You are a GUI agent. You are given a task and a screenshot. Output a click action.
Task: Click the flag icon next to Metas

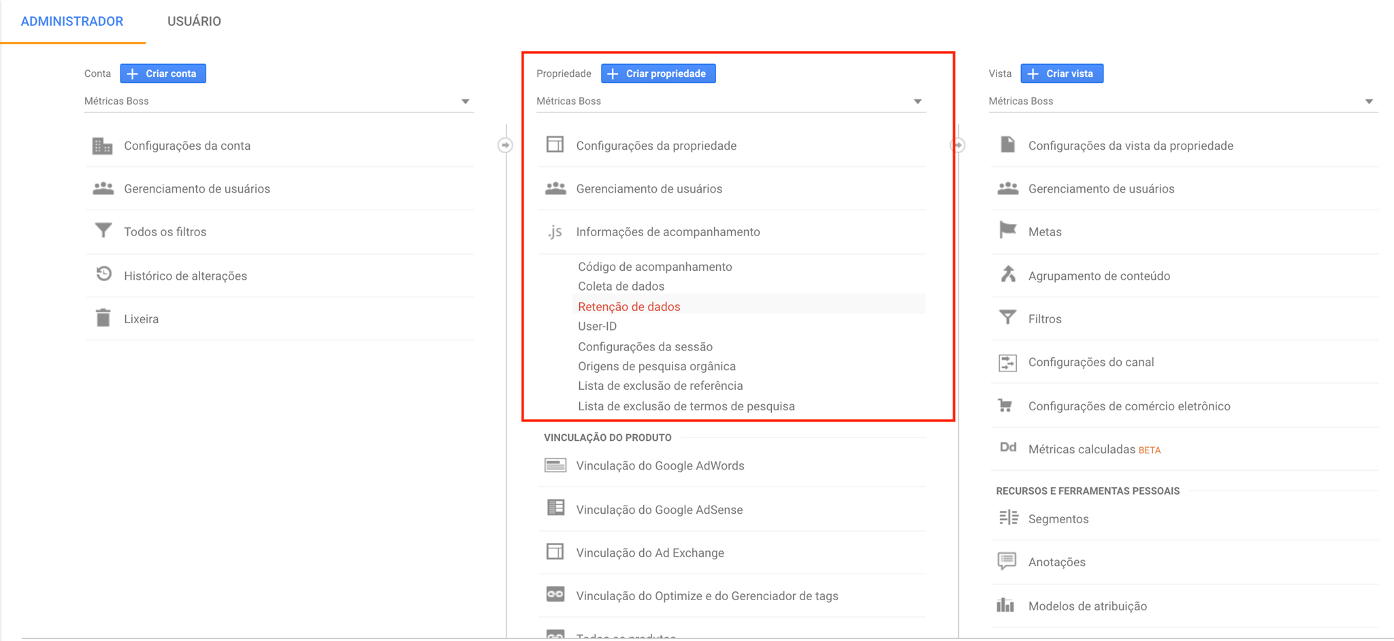point(1007,231)
